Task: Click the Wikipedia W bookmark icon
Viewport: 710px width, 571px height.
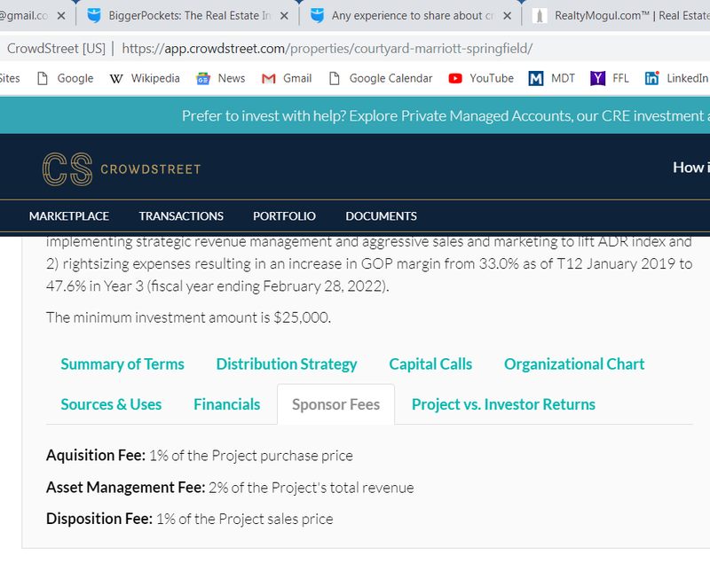Action: click(x=116, y=79)
